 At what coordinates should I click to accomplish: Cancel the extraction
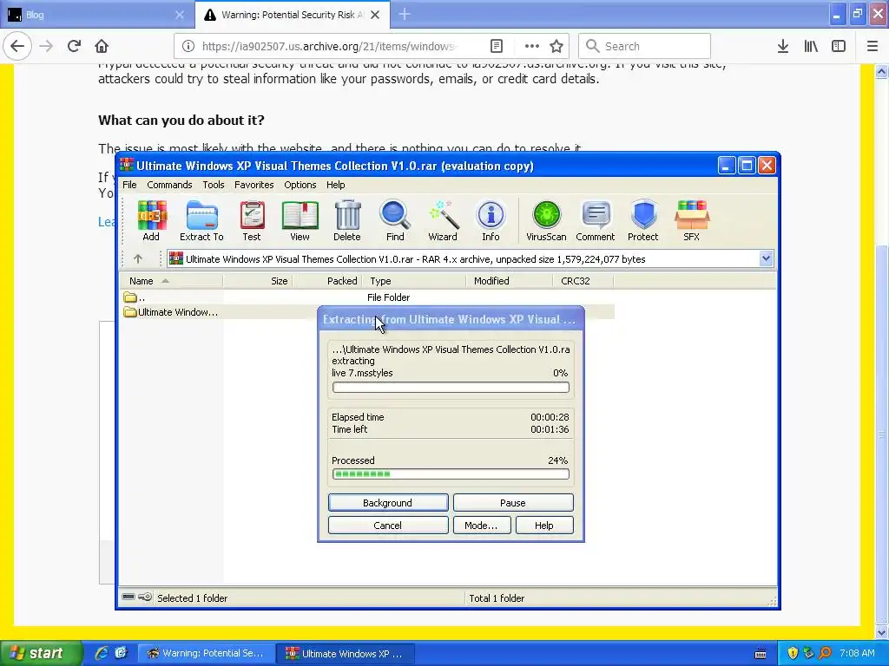388,526
